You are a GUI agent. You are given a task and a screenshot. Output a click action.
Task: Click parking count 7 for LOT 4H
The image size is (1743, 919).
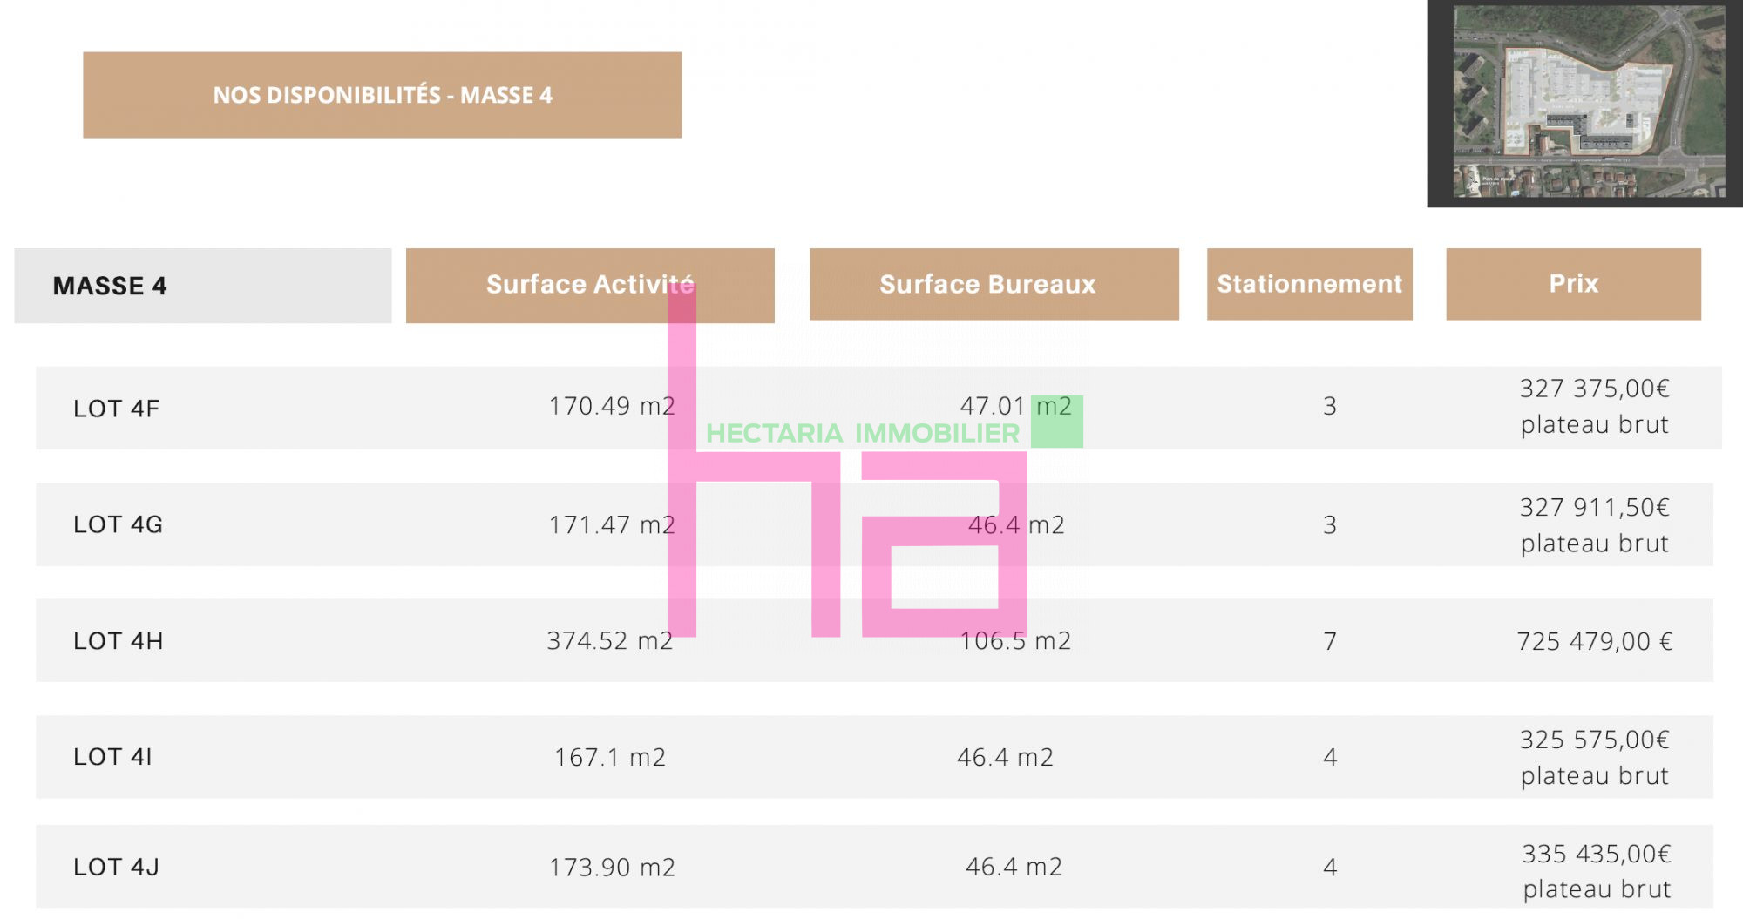coord(1330,642)
